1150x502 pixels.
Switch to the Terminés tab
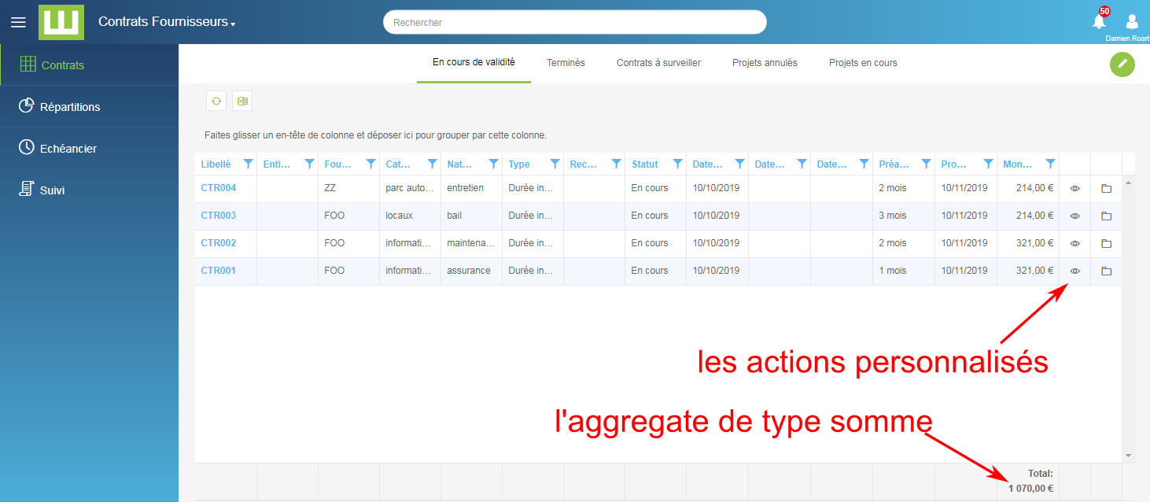click(566, 63)
